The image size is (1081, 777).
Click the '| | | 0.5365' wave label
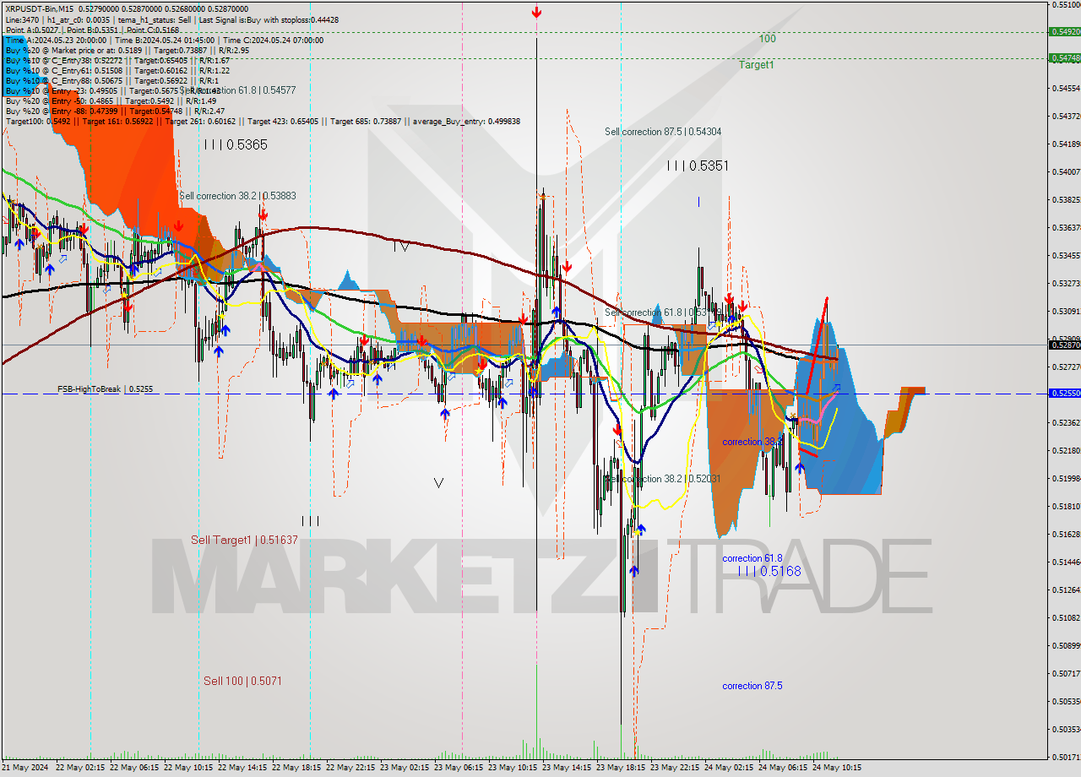coord(236,145)
